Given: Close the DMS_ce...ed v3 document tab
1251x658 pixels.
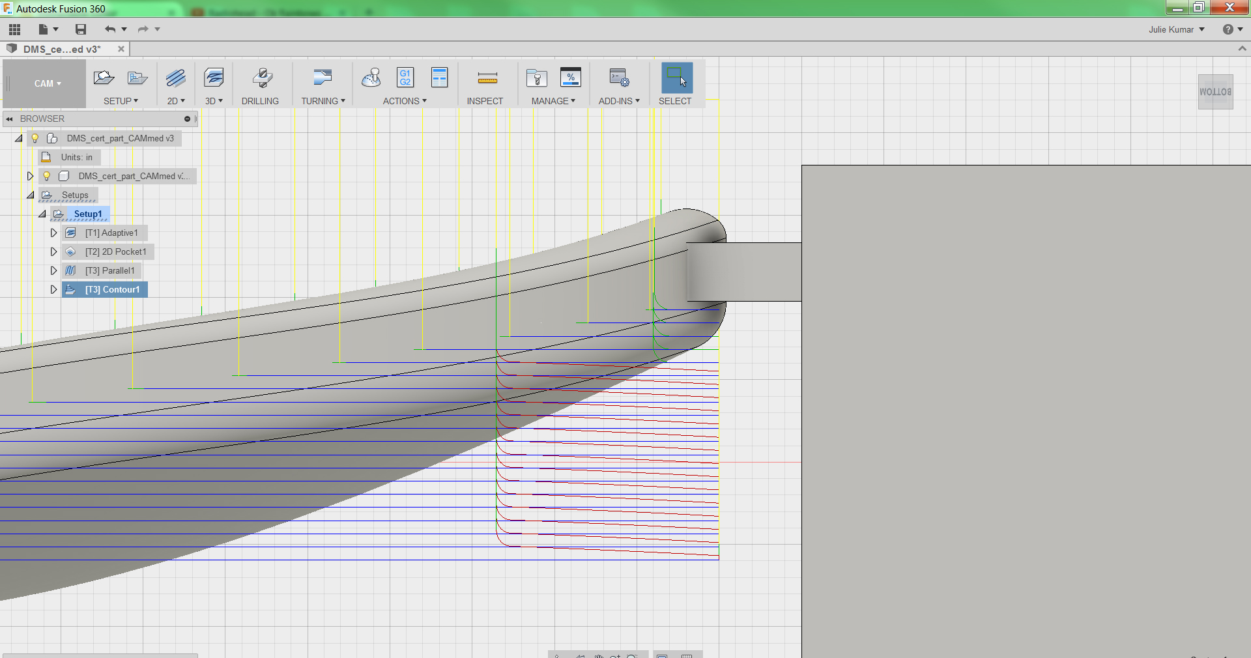Looking at the screenshot, I should coord(121,49).
